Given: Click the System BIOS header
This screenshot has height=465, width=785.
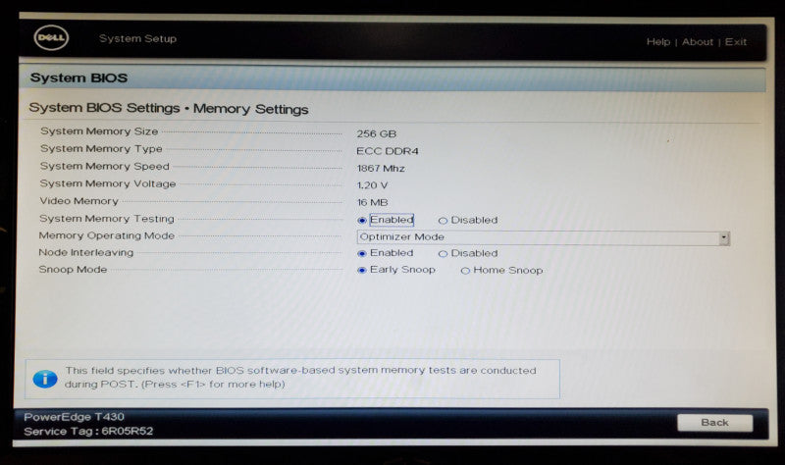Looking at the screenshot, I should coord(78,78).
